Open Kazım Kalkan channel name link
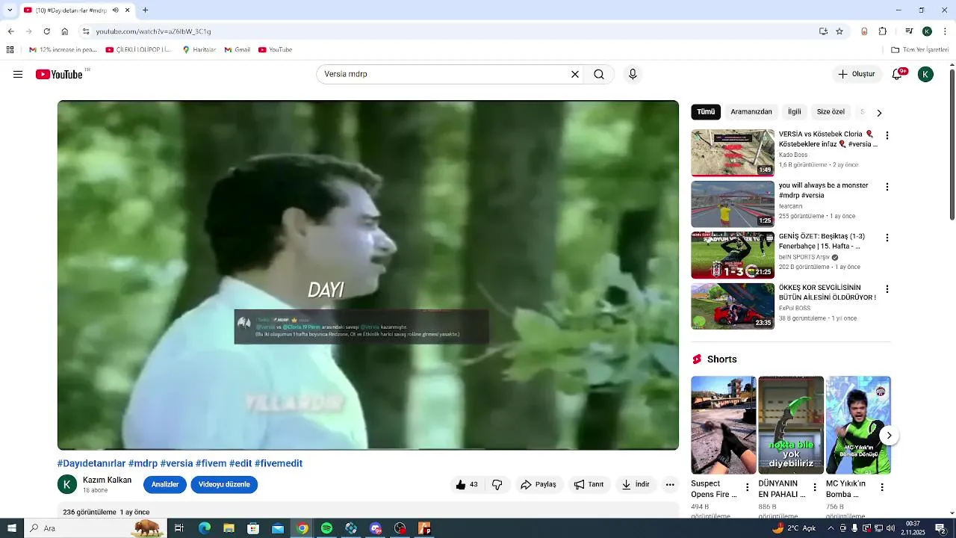 [x=107, y=480]
